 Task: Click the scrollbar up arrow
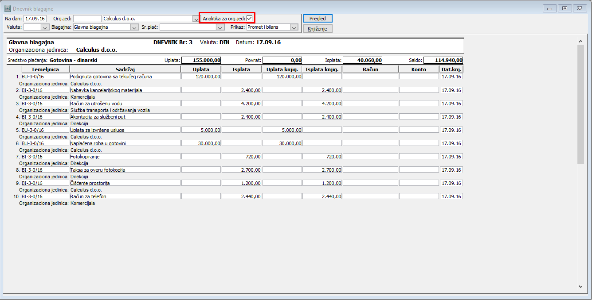[x=581, y=41]
